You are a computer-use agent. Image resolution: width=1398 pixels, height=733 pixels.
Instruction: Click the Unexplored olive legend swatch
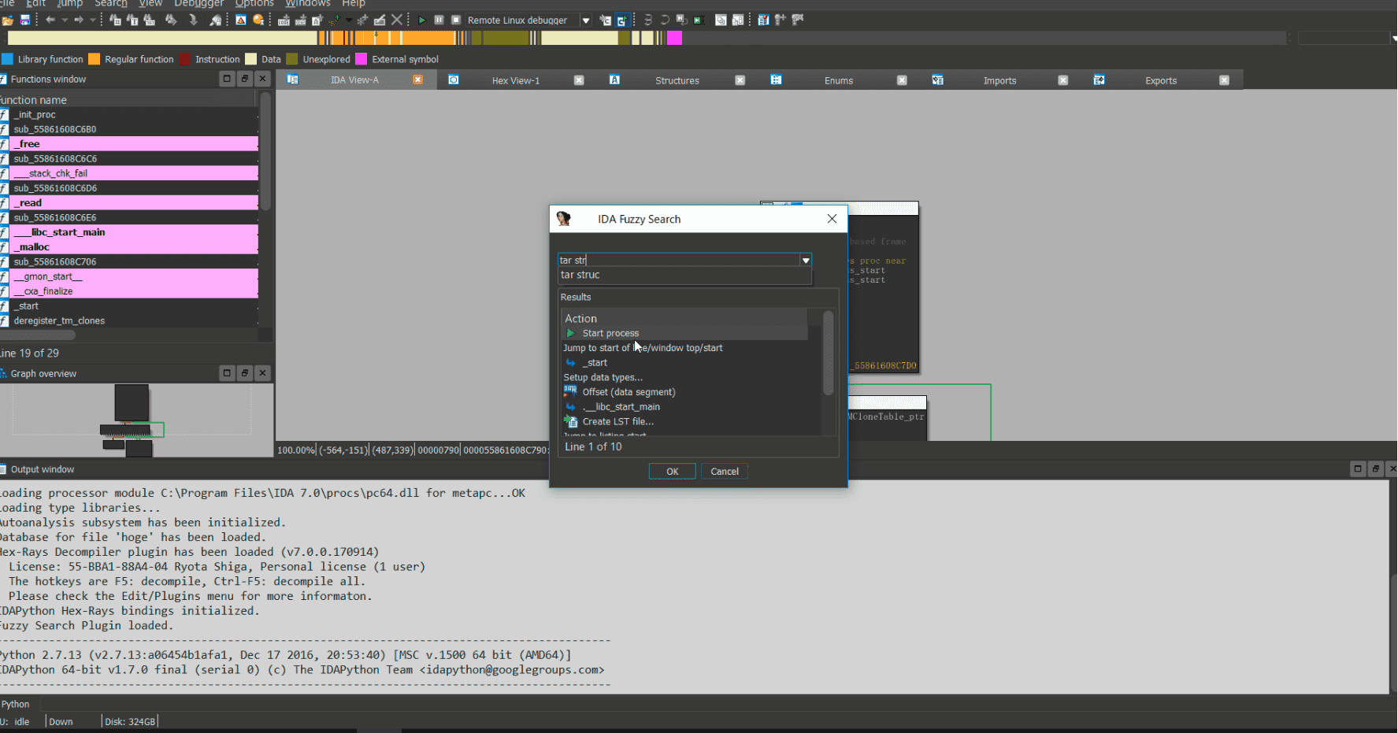point(292,59)
